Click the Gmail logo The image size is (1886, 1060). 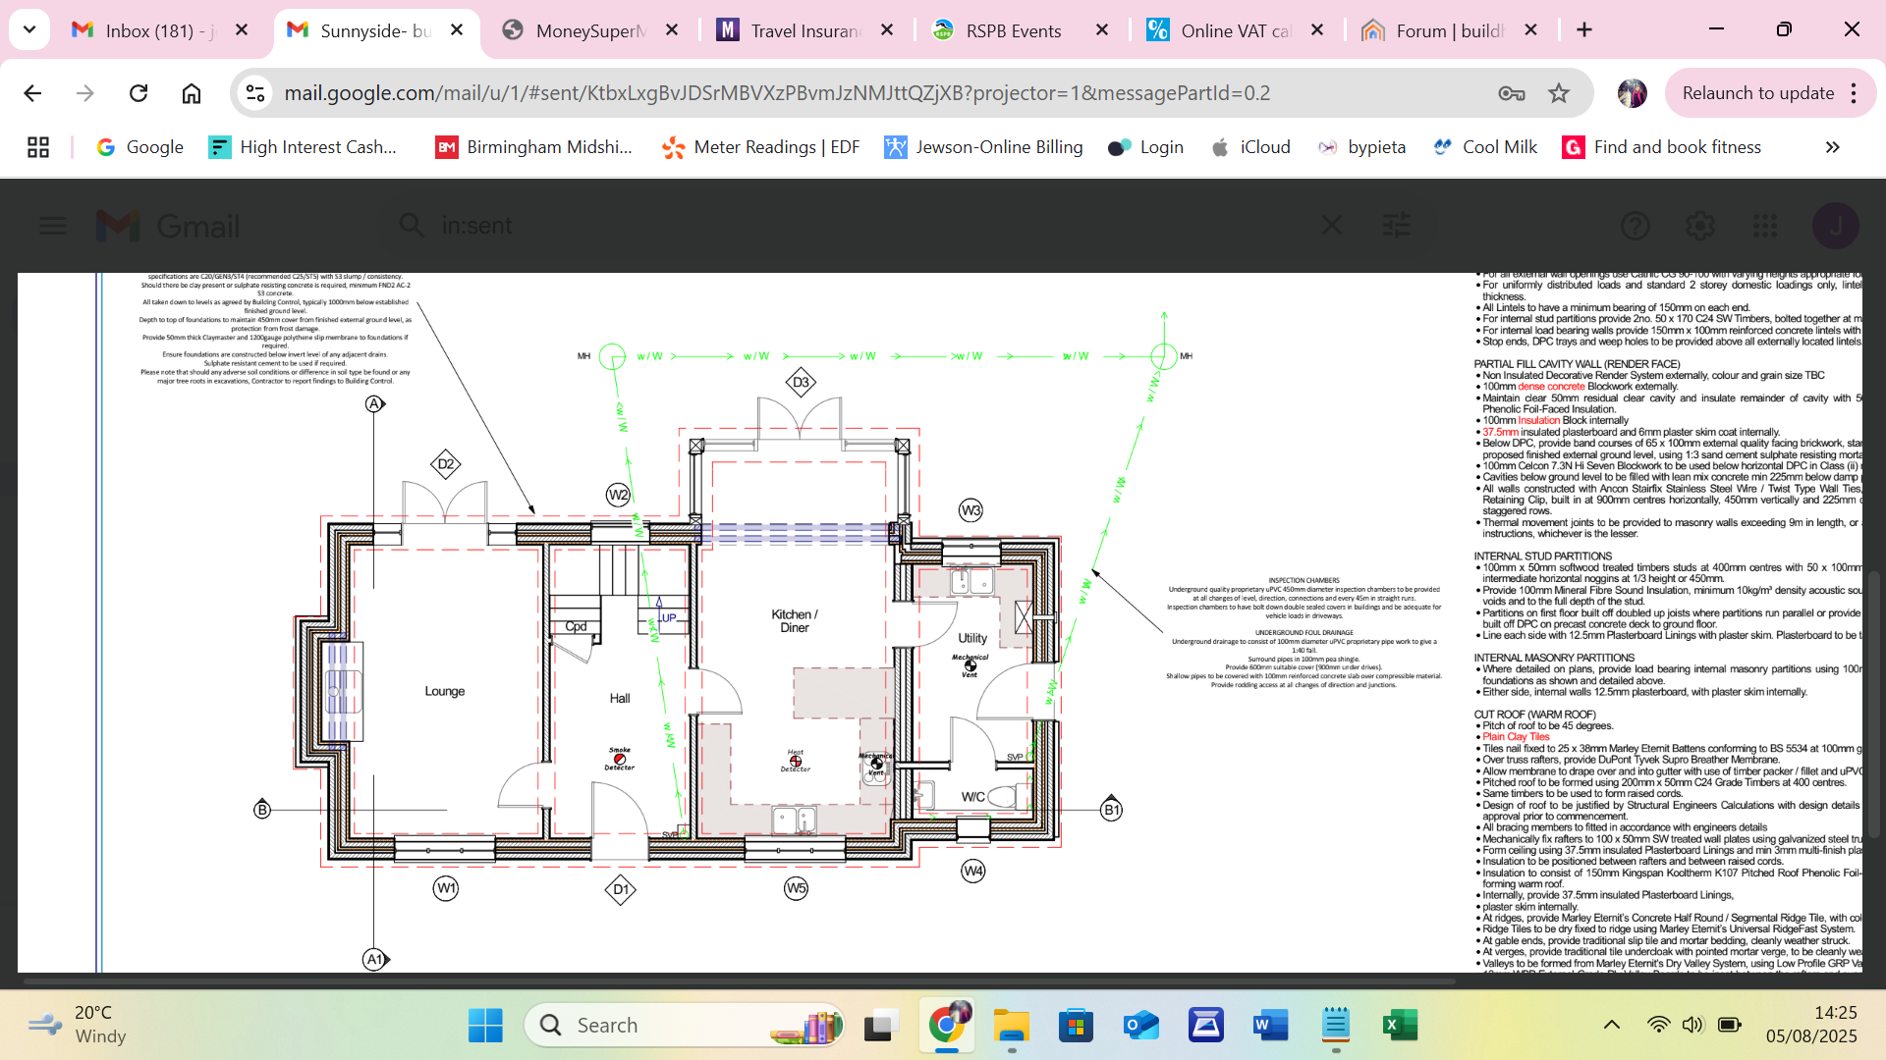pyautogui.click(x=168, y=227)
